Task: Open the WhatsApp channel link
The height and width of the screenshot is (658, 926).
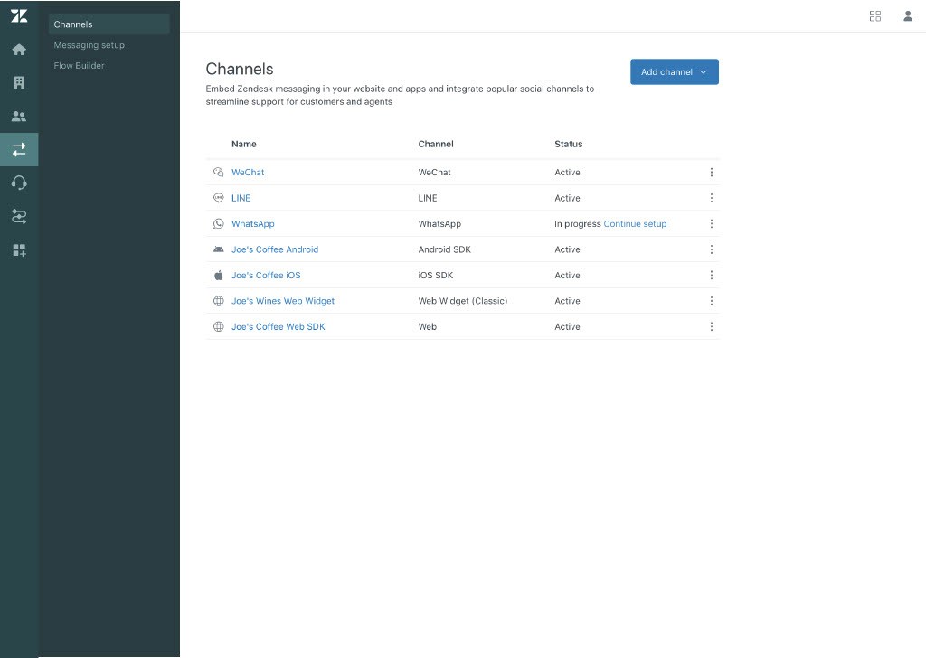Action: pyautogui.click(x=253, y=223)
